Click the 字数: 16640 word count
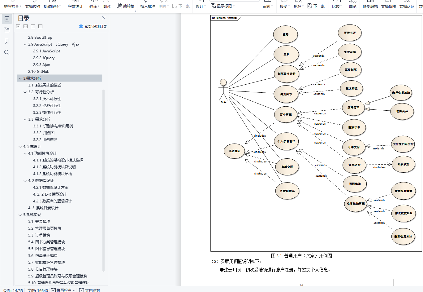Viewport: 423px width, 292px height. pos(38,290)
